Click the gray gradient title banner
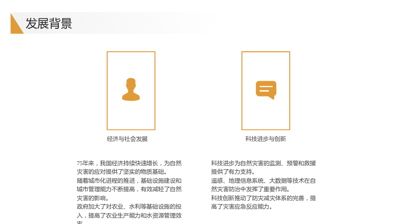Viewport: 399px width, 224px height. (115, 23)
